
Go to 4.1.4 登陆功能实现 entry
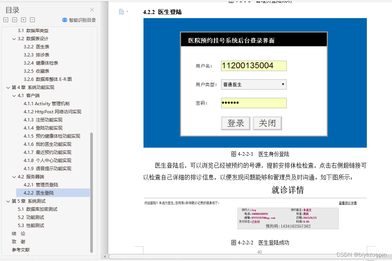click(x=43, y=128)
